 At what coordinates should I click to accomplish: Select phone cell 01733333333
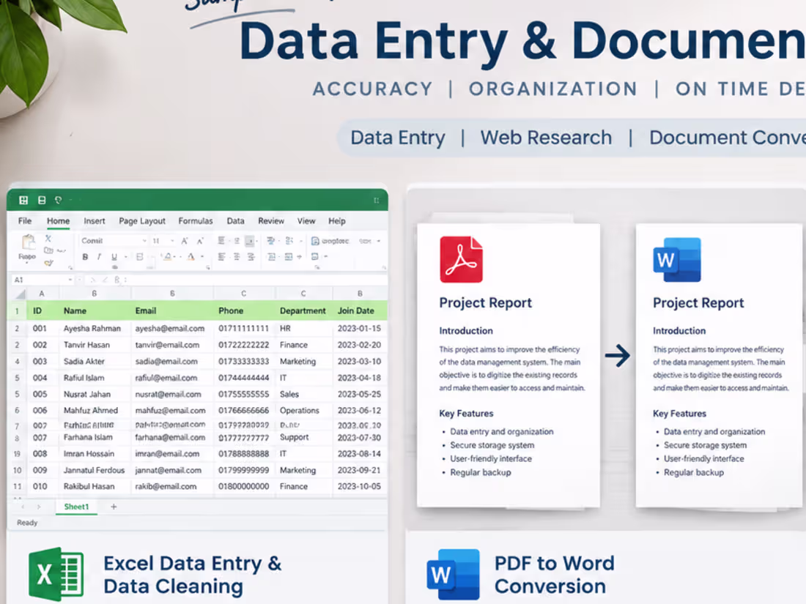click(244, 361)
